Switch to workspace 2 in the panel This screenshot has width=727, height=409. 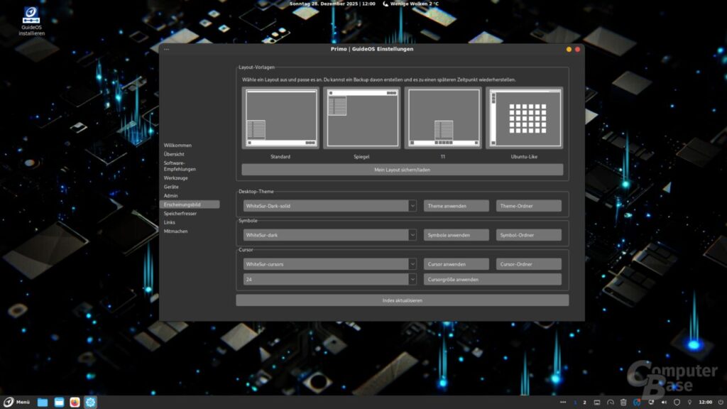[x=584, y=402]
